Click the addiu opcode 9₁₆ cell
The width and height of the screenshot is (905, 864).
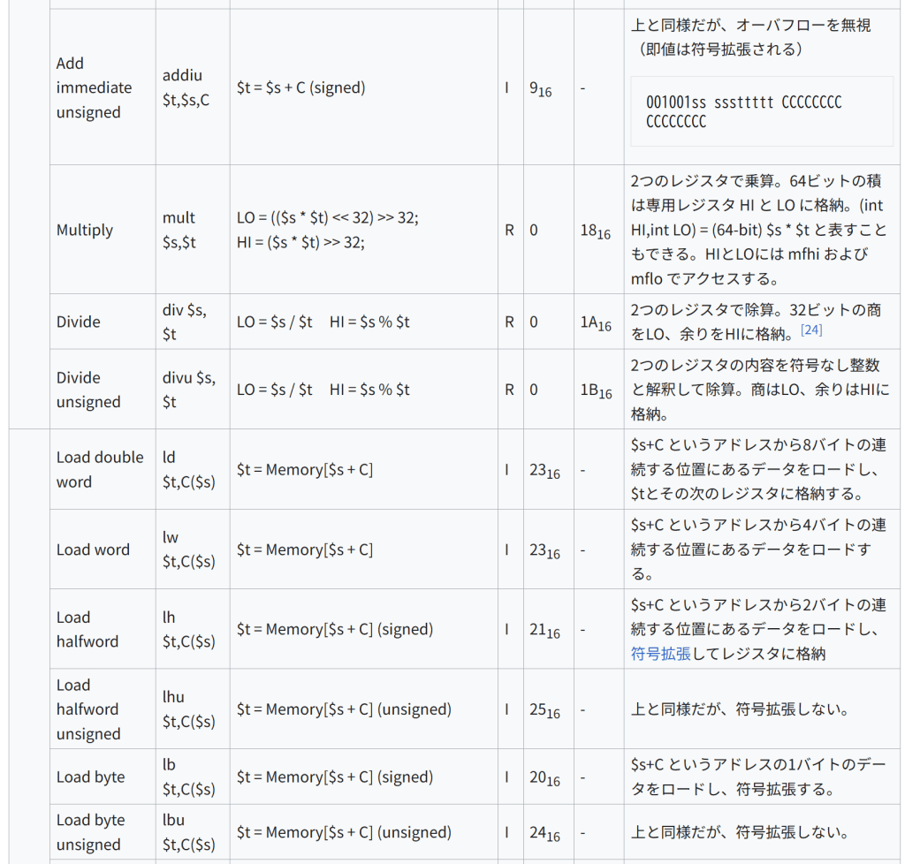coord(540,88)
